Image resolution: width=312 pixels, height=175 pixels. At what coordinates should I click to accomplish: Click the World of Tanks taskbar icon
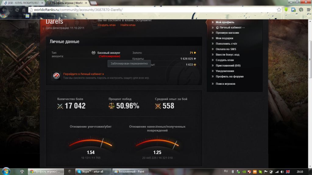click(x=69, y=171)
